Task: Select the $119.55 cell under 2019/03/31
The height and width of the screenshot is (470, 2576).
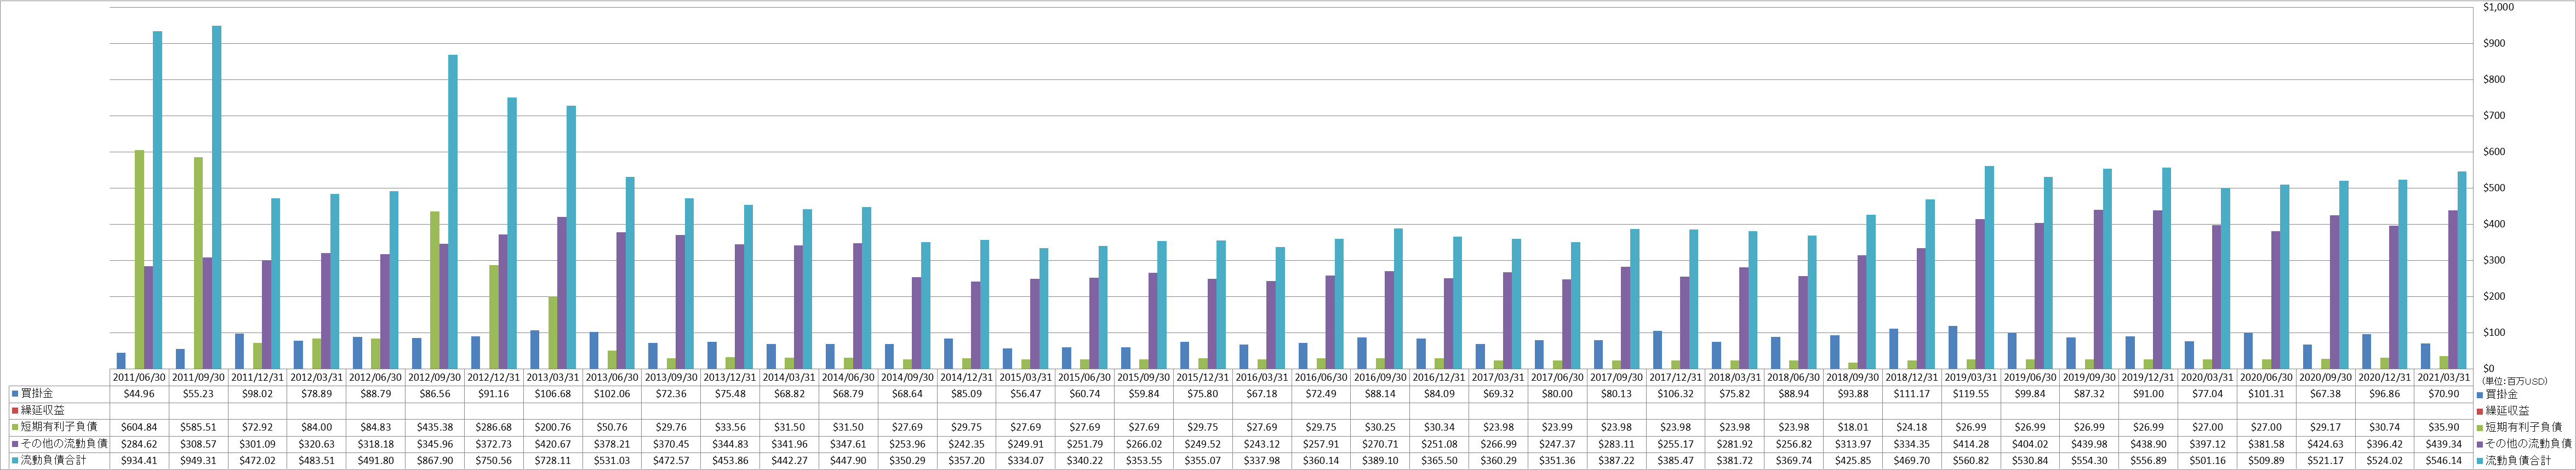Action: click(x=1972, y=393)
